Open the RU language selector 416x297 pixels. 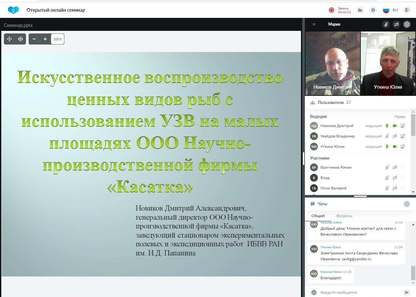tap(390, 10)
